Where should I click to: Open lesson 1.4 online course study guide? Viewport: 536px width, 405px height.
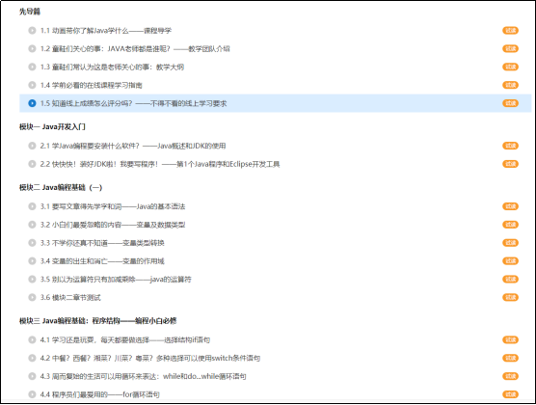coord(91,85)
